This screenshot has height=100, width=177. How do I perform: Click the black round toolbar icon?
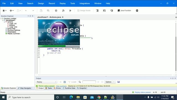[137, 11]
